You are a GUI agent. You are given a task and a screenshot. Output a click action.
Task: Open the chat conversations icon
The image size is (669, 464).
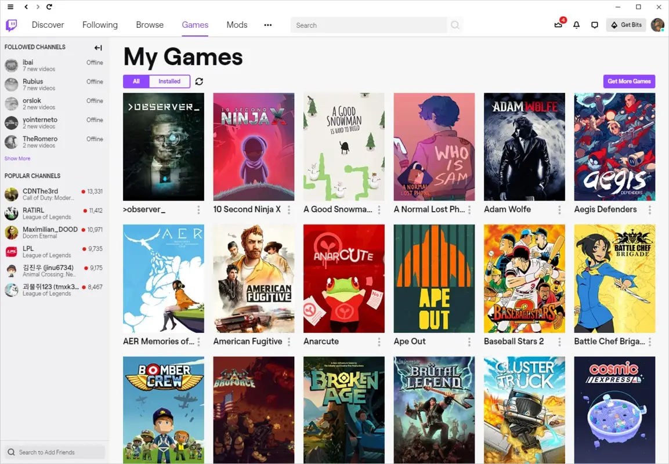[x=594, y=25]
